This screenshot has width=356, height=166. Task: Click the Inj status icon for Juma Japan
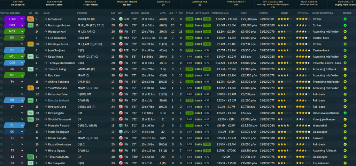(30, 19)
